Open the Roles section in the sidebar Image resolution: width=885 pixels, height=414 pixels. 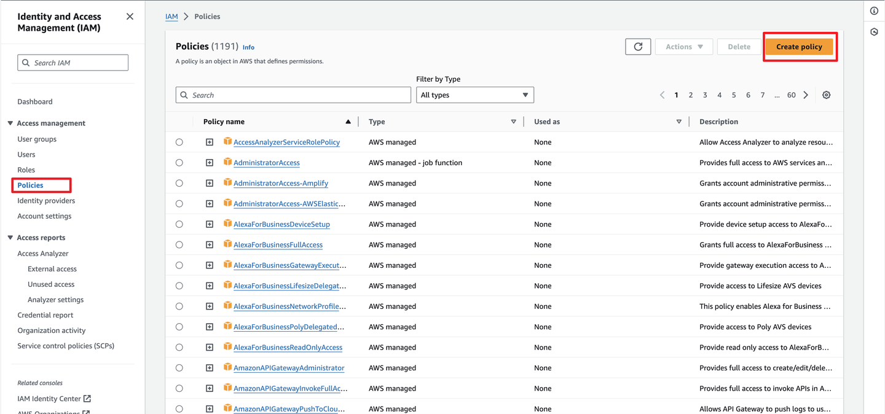[x=26, y=170]
